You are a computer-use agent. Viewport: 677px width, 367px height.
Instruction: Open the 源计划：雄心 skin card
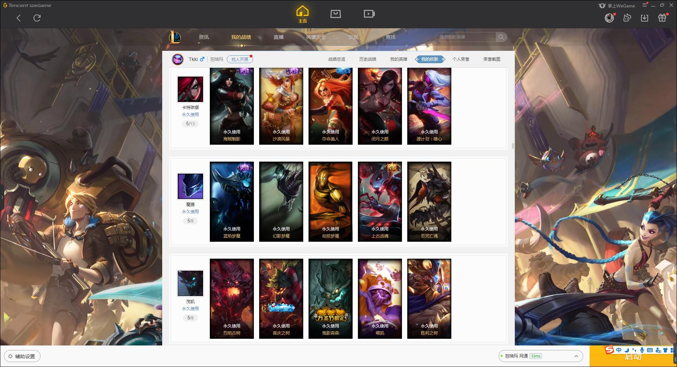point(429,106)
